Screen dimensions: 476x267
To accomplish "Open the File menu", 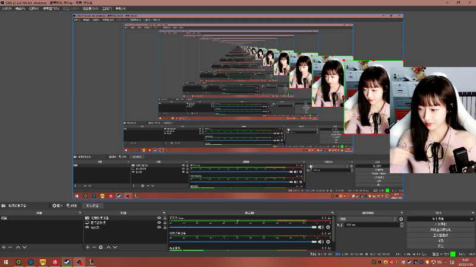I will 7,8.
